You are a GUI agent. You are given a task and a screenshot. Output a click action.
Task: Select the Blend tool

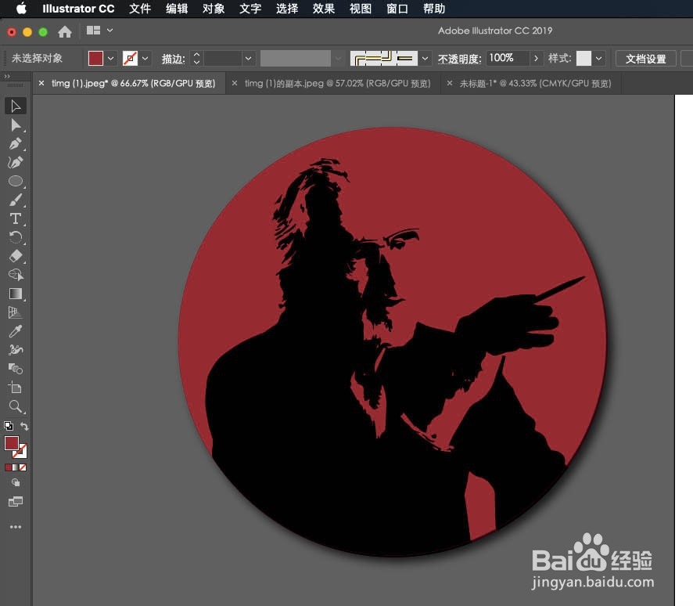tap(16, 369)
